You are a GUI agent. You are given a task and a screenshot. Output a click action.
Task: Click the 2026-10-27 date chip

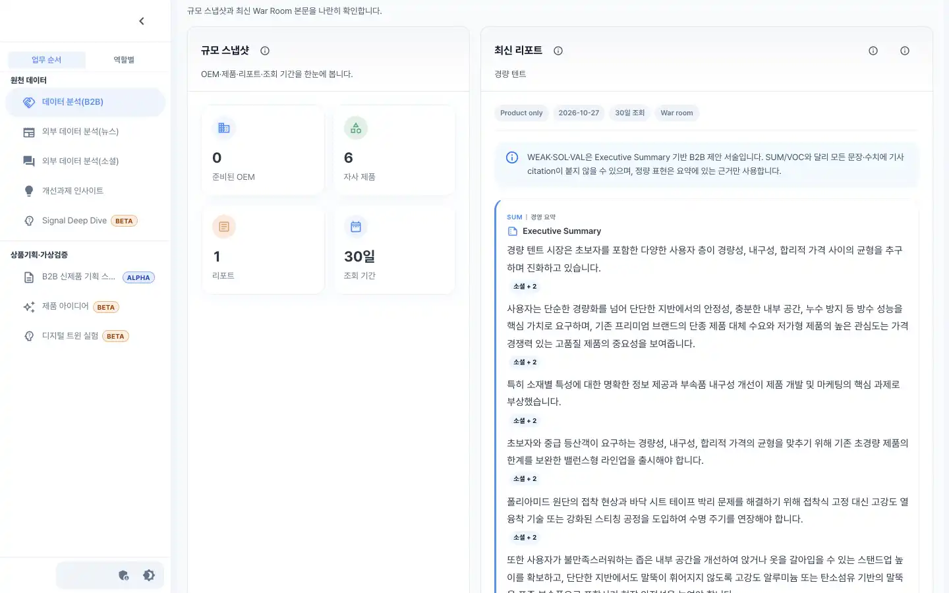pyautogui.click(x=579, y=113)
